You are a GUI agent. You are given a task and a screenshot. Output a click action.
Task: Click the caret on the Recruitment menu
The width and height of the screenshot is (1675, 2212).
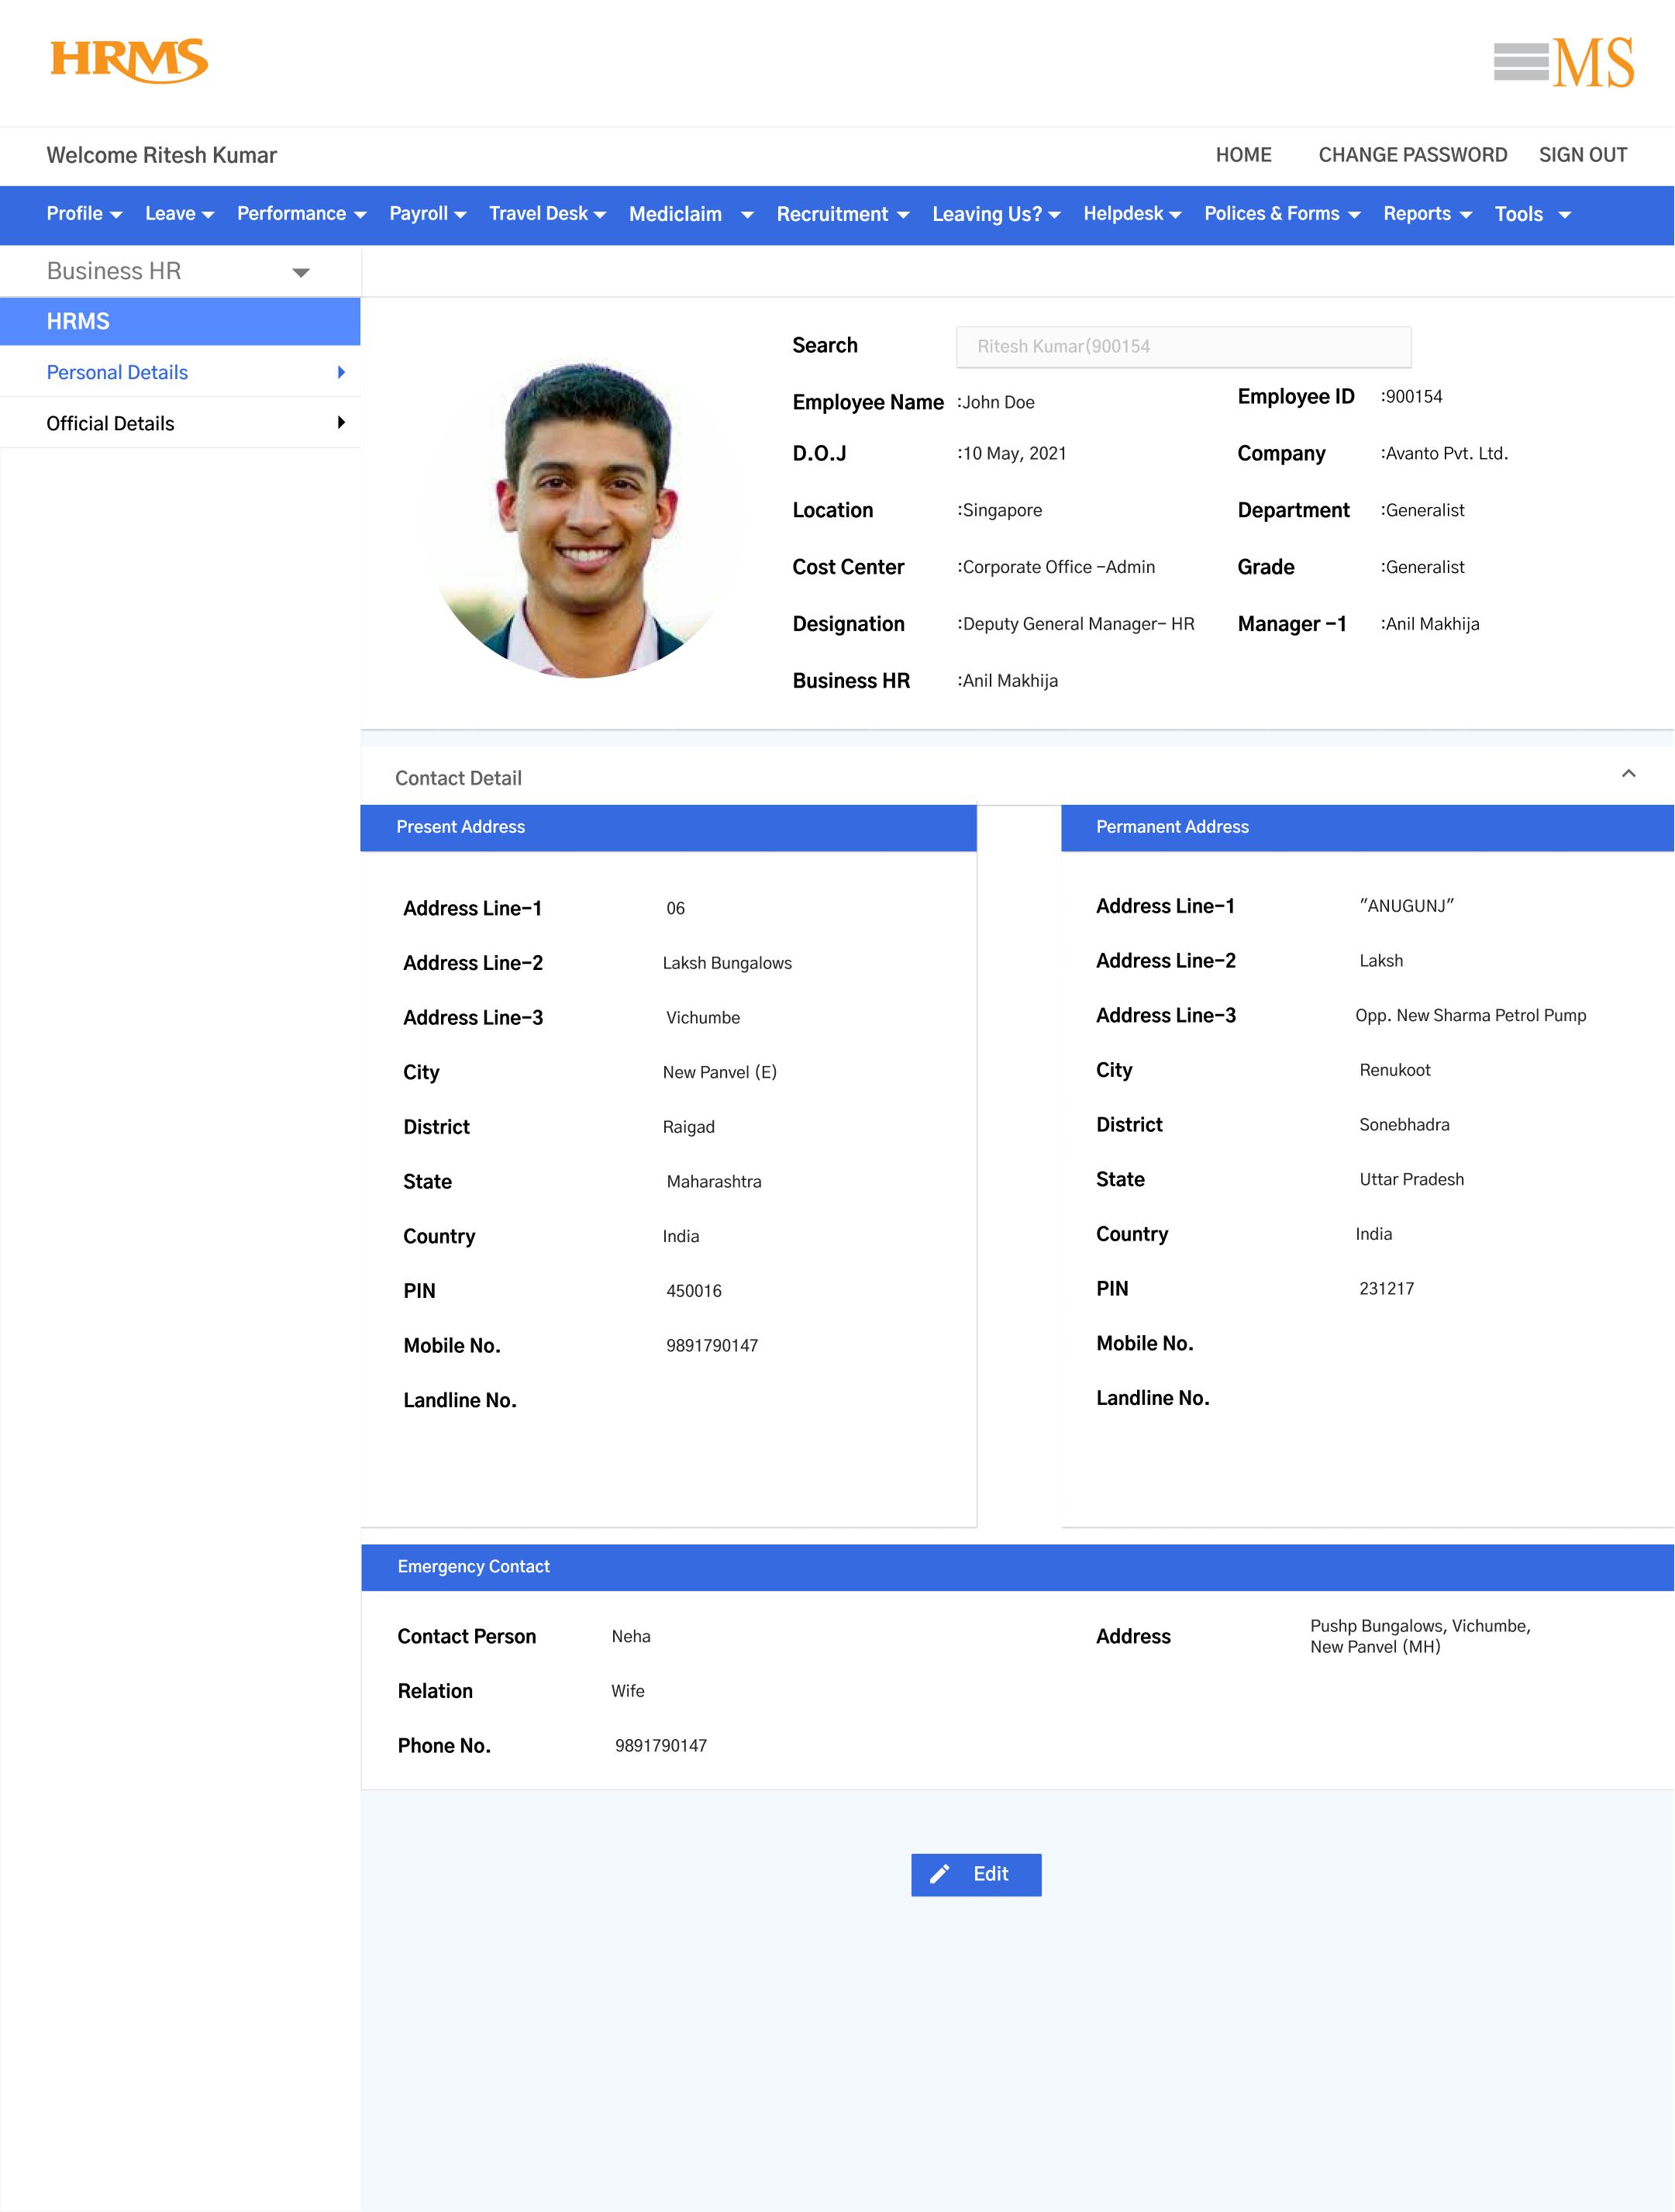tap(903, 214)
